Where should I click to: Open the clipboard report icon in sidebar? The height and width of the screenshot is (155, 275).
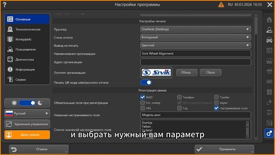click(269, 92)
